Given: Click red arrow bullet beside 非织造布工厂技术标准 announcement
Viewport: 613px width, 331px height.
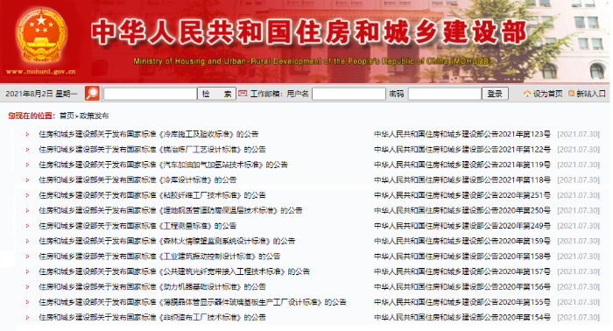Looking at the screenshot, I should 27,317.
